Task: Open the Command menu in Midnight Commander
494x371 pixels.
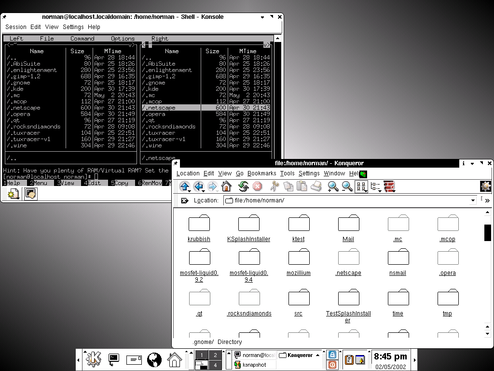Action: tap(82, 39)
